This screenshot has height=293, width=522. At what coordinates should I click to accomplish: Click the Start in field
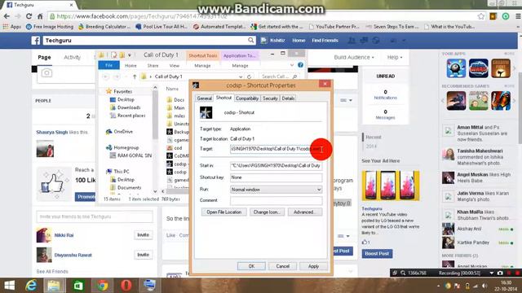click(x=276, y=165)
